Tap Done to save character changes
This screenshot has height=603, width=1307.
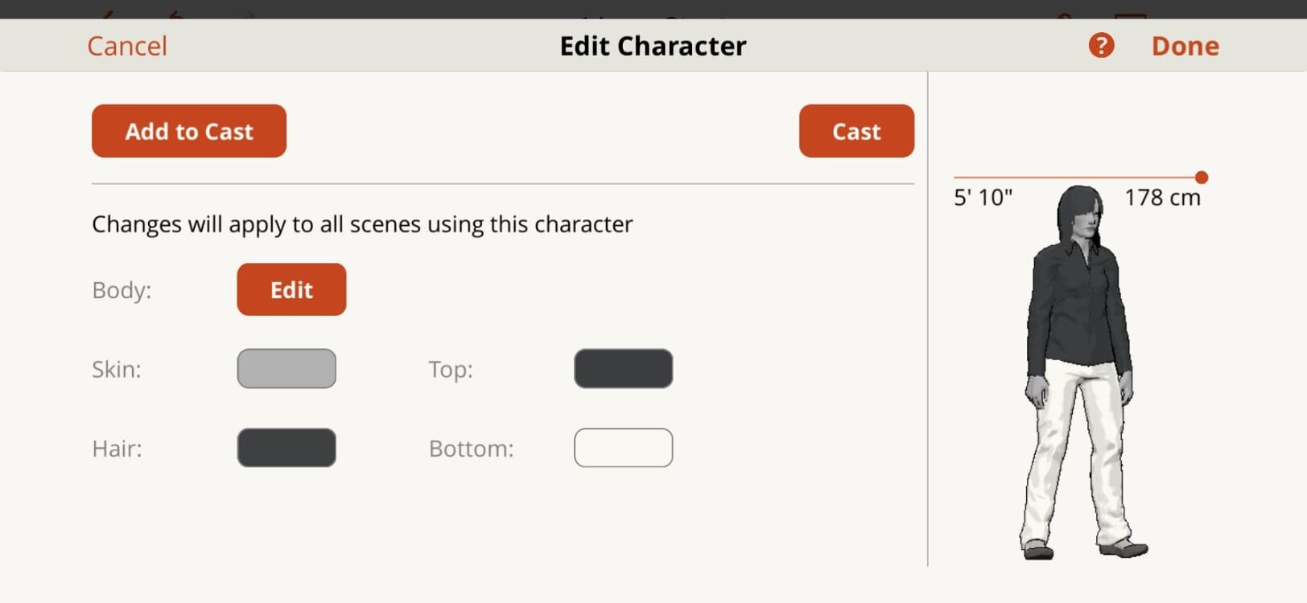coord(1185,45)
